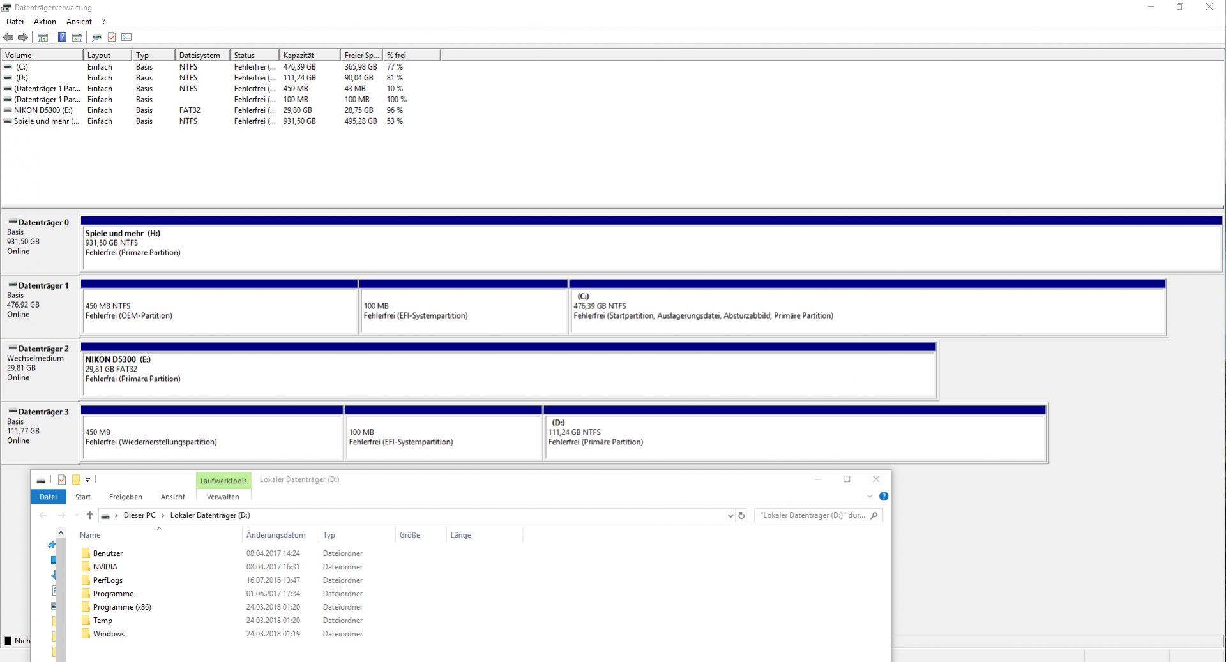Open the recent locations dropdown in Explorer

(x=77, y=515)
